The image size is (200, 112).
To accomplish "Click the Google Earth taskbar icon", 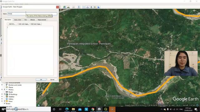I will click(99, 109).
